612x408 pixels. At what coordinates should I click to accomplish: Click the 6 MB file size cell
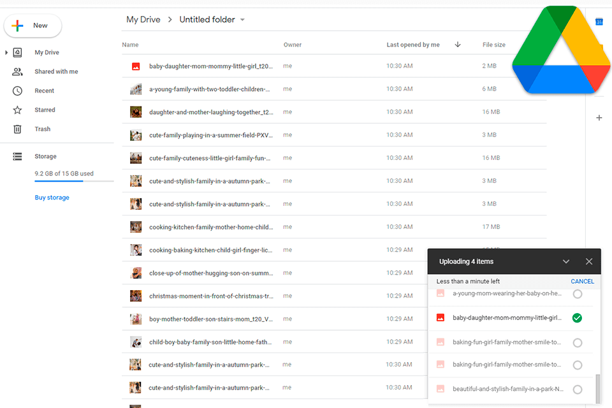489,89
